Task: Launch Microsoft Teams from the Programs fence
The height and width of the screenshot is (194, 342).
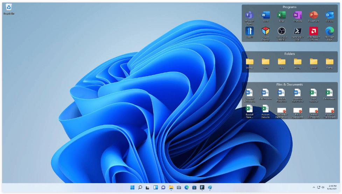Action: [x=250, y=17]
